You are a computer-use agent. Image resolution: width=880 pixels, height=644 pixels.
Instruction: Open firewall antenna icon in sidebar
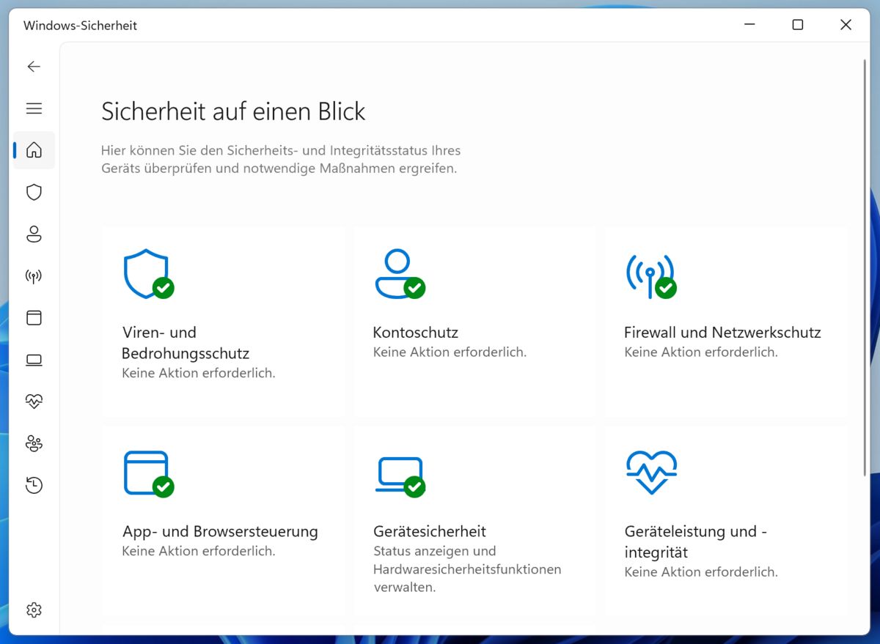pyautogui.click(x=34, y=276)
